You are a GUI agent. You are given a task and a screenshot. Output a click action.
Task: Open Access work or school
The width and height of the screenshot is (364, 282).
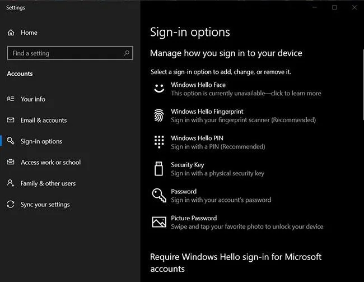[x=51, y=162]
